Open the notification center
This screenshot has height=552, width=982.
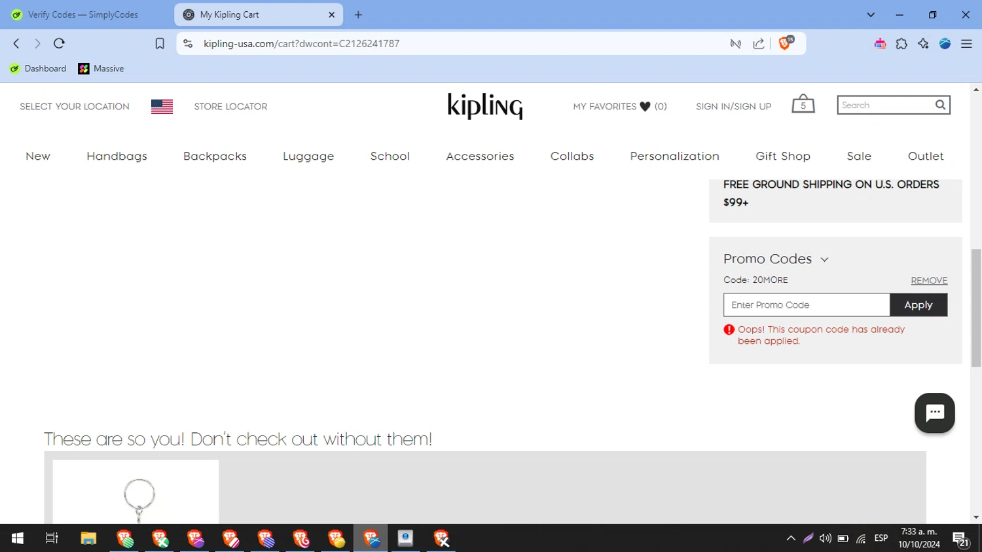pyautogui.click(x=960, y=539)
